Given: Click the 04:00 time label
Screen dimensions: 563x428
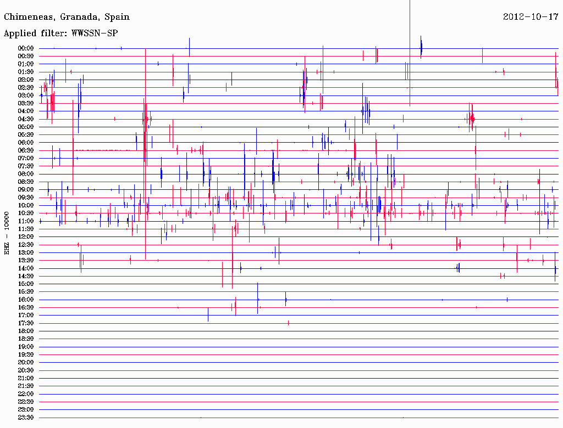Looking at the screenshot, I should [26, 111].
